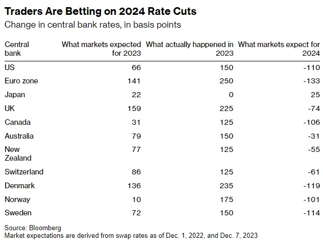Click the Sweden row label
Screen dimensions: 323x244
(18, 213)
